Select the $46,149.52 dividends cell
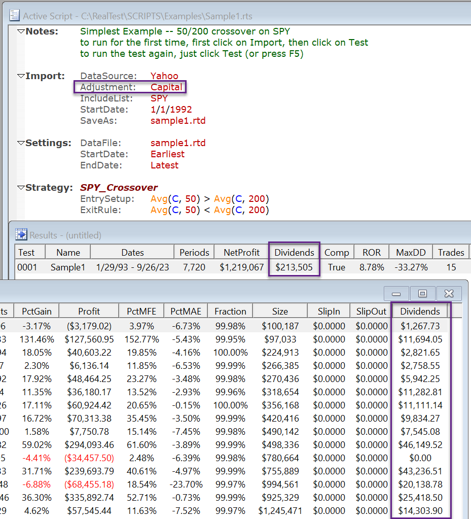 point(420,445)
